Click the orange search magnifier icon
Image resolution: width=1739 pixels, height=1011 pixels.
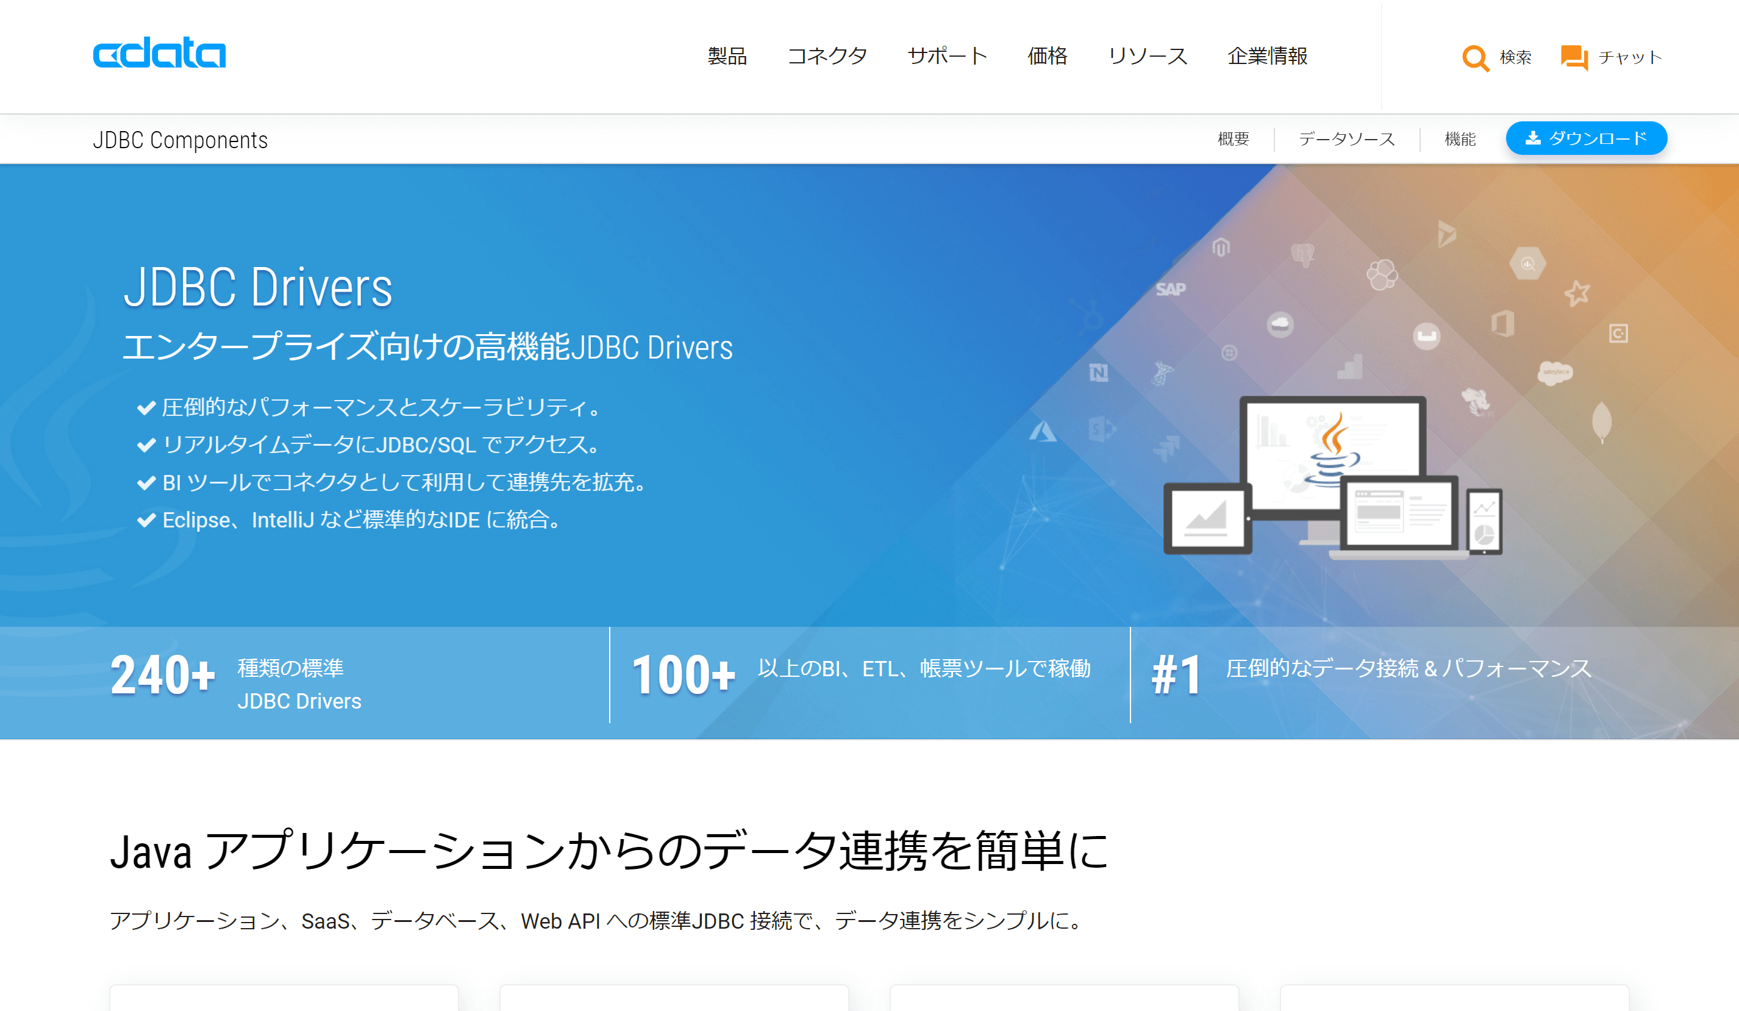(1475, 57)
